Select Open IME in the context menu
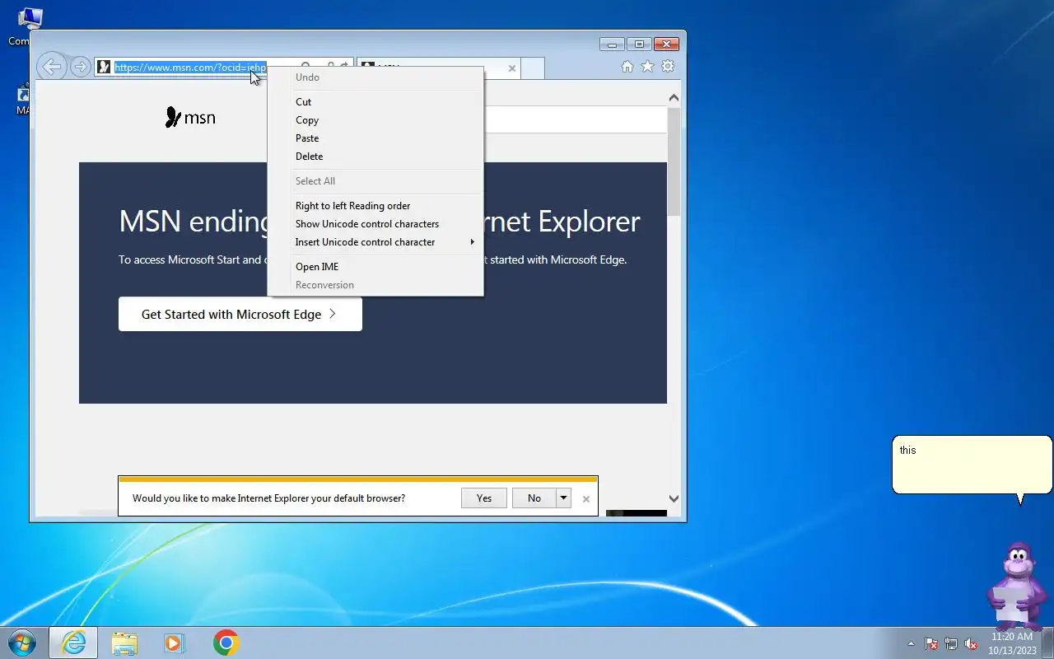The image size is (1054, 659). click(x=375, y=267)
